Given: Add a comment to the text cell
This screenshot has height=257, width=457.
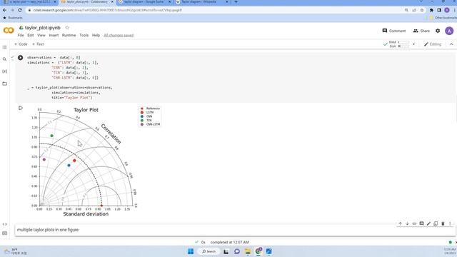Looking at the screenshot, I should pos(421,223).
